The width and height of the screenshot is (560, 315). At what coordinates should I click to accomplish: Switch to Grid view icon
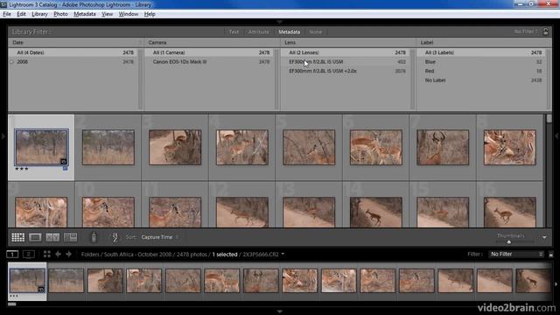click(x=17, y=237)
